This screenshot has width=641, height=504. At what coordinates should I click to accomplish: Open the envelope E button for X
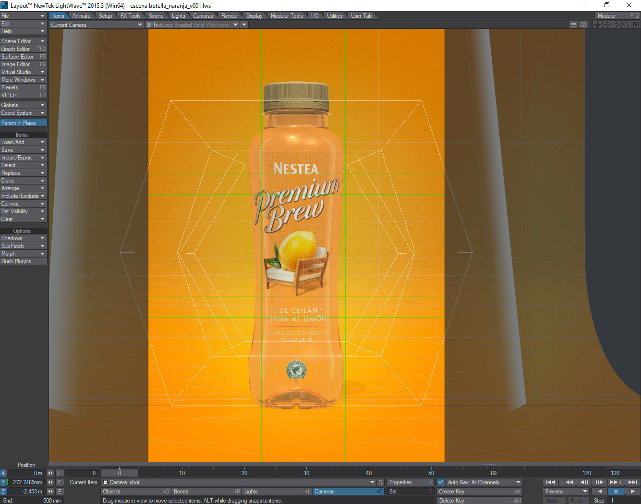(x=60, y=473)
